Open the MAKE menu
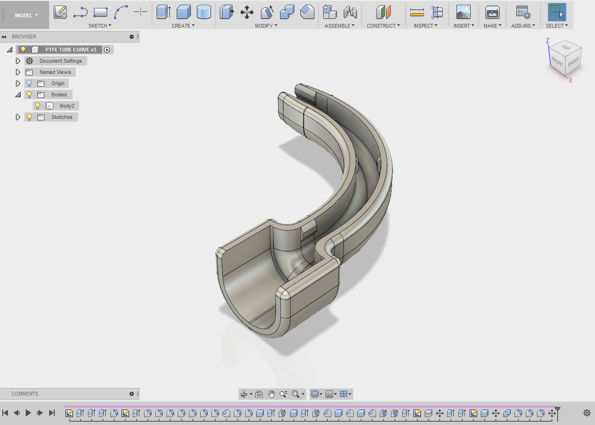This screenshot has width=595, height=425. point(493,26)
